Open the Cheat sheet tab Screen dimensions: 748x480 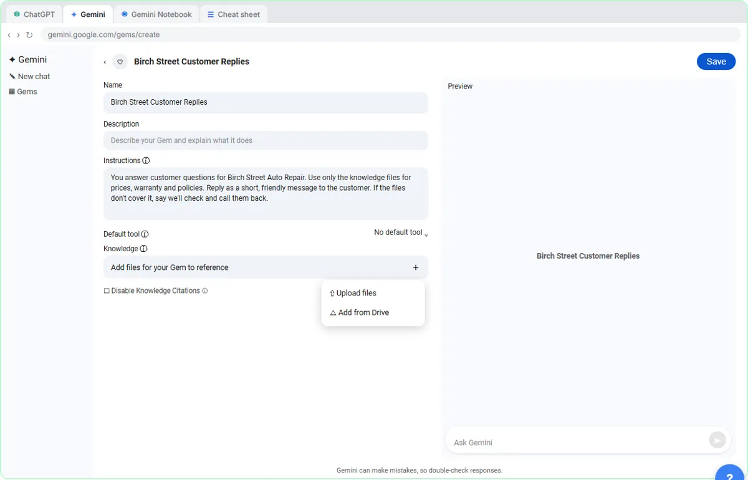pyautogui.click(x=234, y=14)
